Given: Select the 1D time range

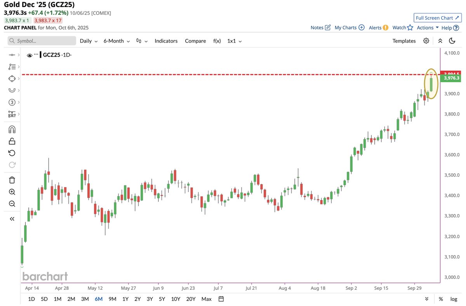Looking at the screenshot, I should [x=31, y=299].
